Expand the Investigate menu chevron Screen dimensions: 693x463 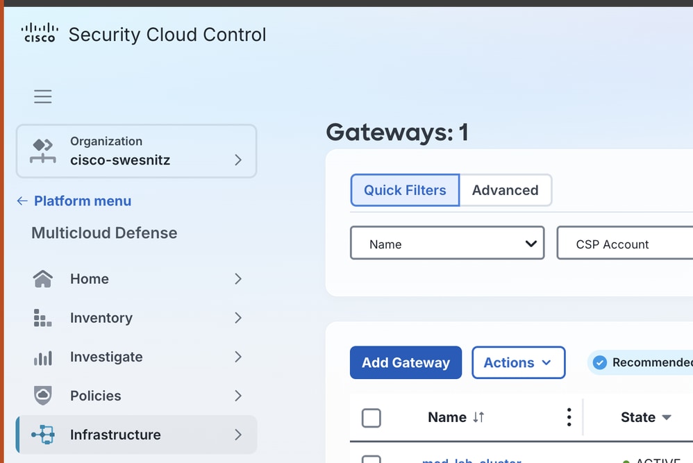pos(238,357)
